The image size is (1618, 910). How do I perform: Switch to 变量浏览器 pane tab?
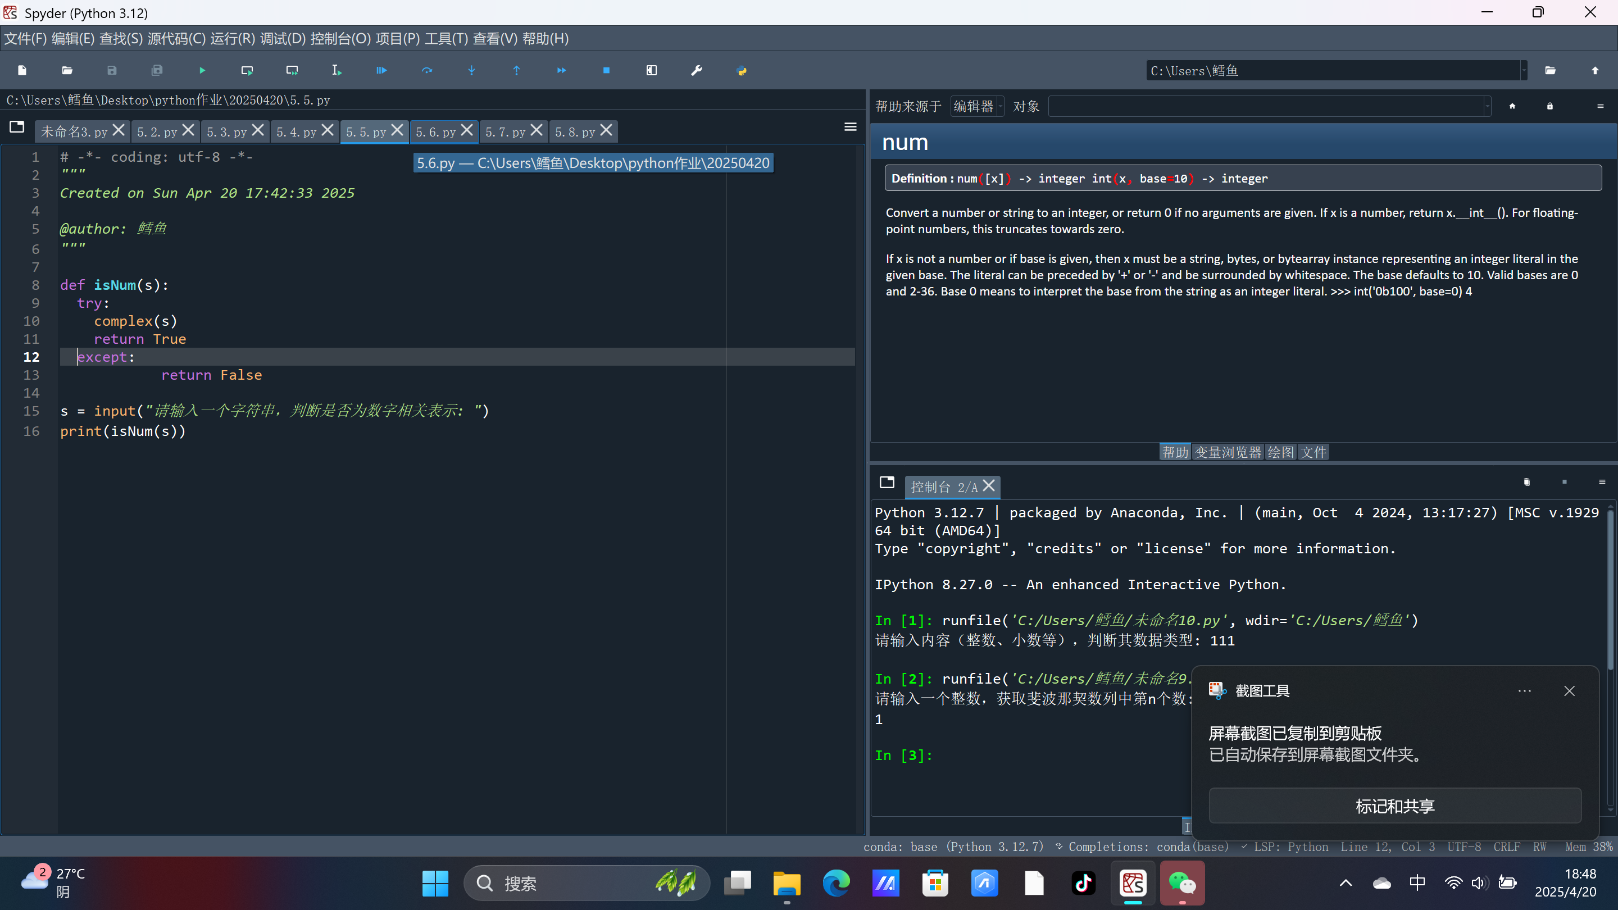coord(1228,452)
